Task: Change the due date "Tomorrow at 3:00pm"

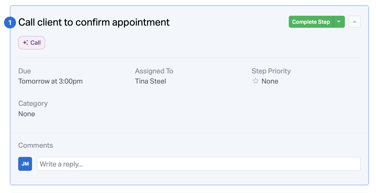Action: pyautogui.click(x=51, y=81)
